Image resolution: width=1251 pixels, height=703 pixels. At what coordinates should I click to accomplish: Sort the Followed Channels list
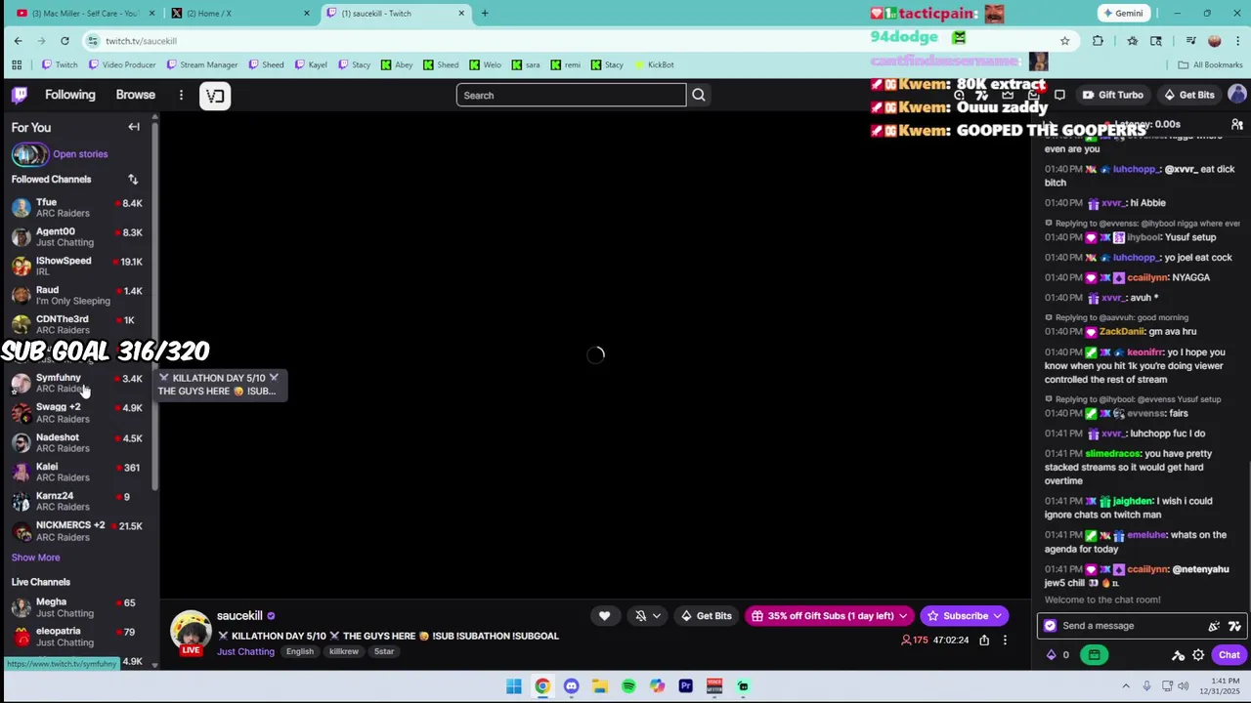pyautogui.click(x=133, y=179)
